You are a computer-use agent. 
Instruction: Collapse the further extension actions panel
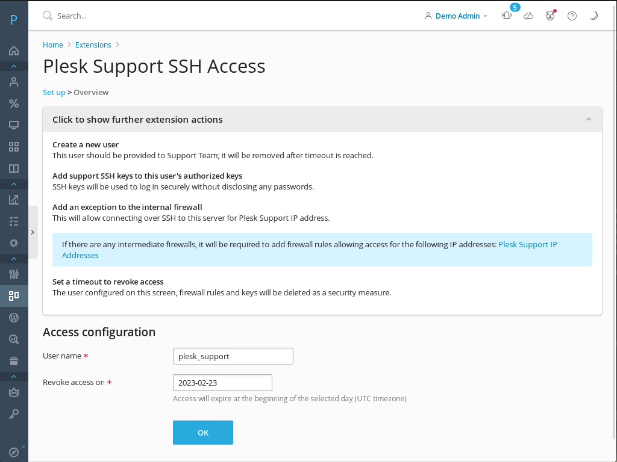coord(589,119)
